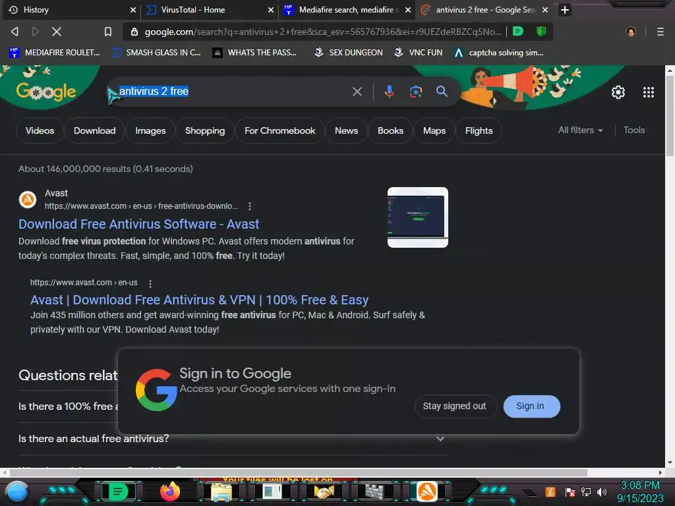
Task: Switch to the Mediafire search tab
Action: [x=347, y=9]
